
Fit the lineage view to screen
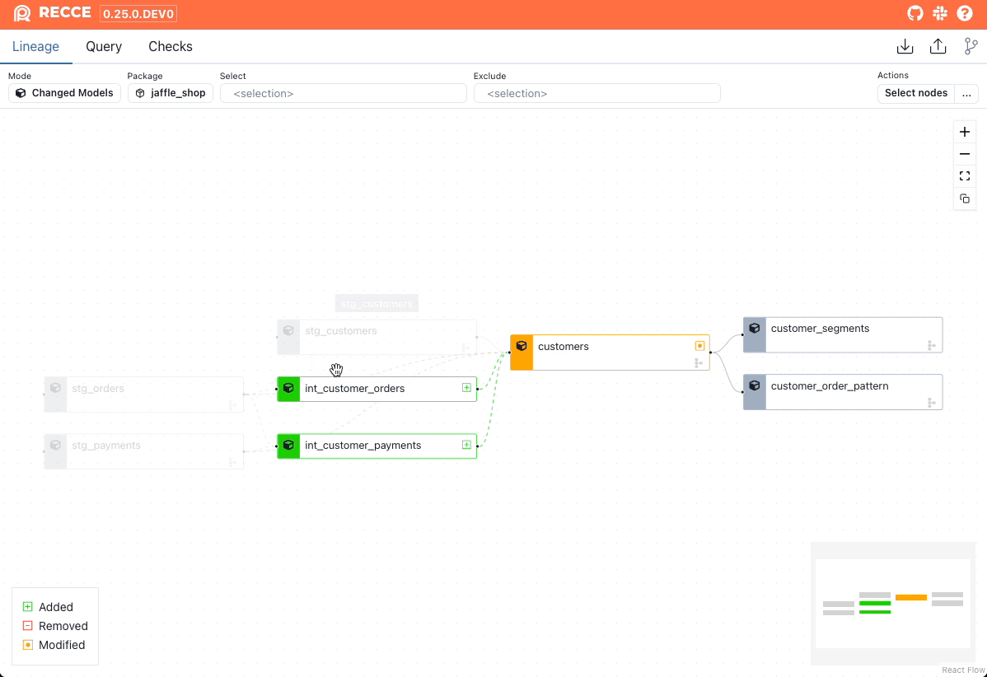(x=965, y=176)
